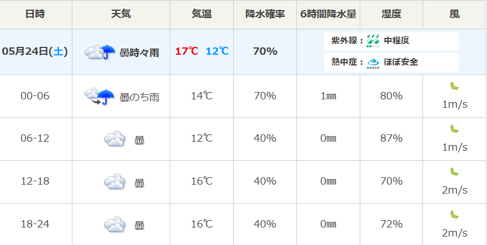Click the blue heatstroke icon beside 熱中症

tap(373, 63)
